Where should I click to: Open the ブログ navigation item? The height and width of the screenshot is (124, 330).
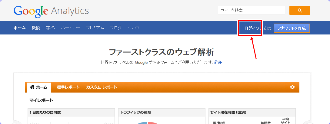tap(116, 28)
